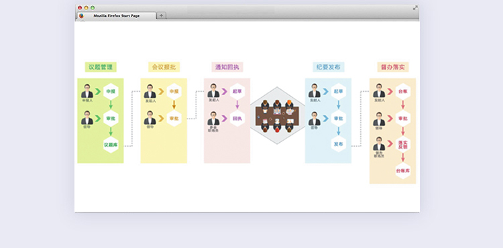Click the 纪要发布 heading label
This screenshot has height=248, width=503.
(329, 67)
